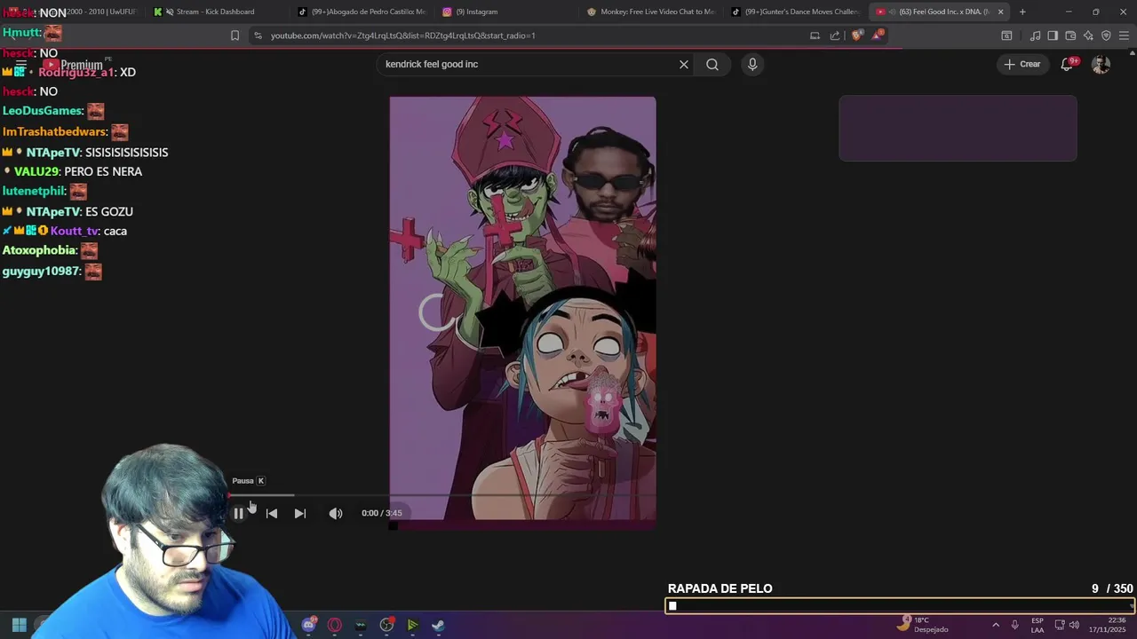Open the browser hamburger main menu
This screenshot has height=639, width=1137.
point(1124,35)
